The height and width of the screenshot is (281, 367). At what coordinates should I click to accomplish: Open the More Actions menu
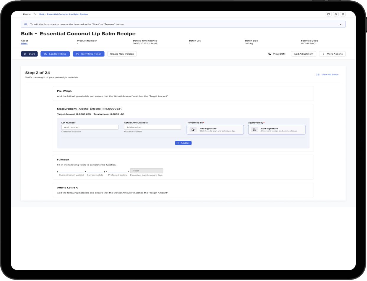tap(332, 54)
